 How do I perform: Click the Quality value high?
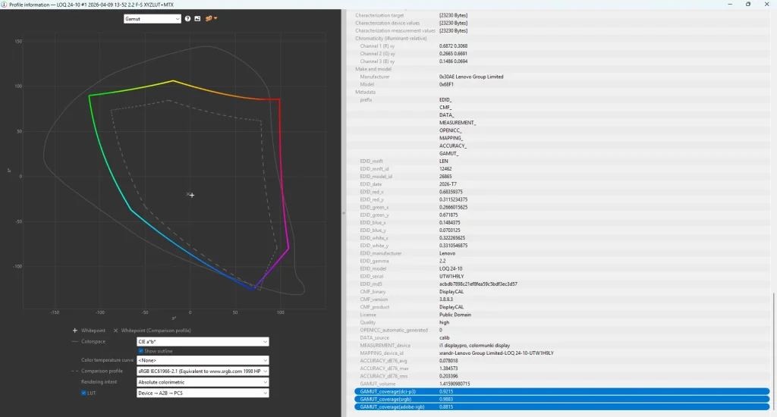(444, 322)
